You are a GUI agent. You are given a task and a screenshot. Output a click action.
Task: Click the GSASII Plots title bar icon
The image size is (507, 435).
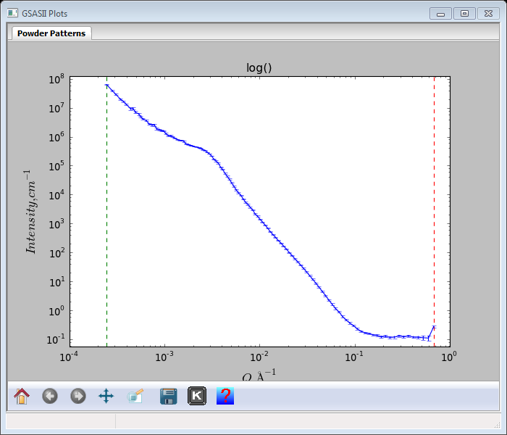click(x=12, y=13)
